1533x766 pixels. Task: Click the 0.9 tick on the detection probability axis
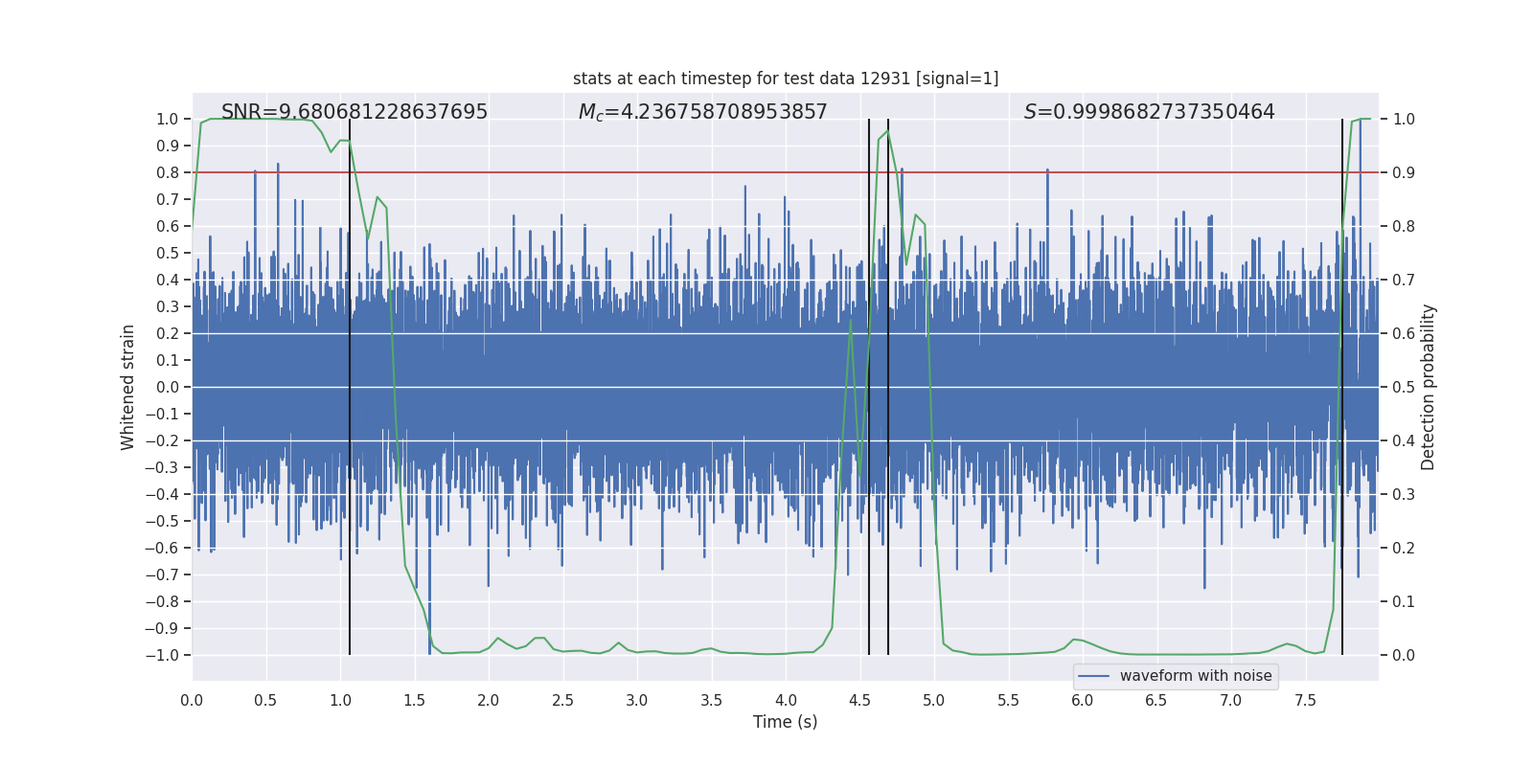click(x=1404, y=172)
